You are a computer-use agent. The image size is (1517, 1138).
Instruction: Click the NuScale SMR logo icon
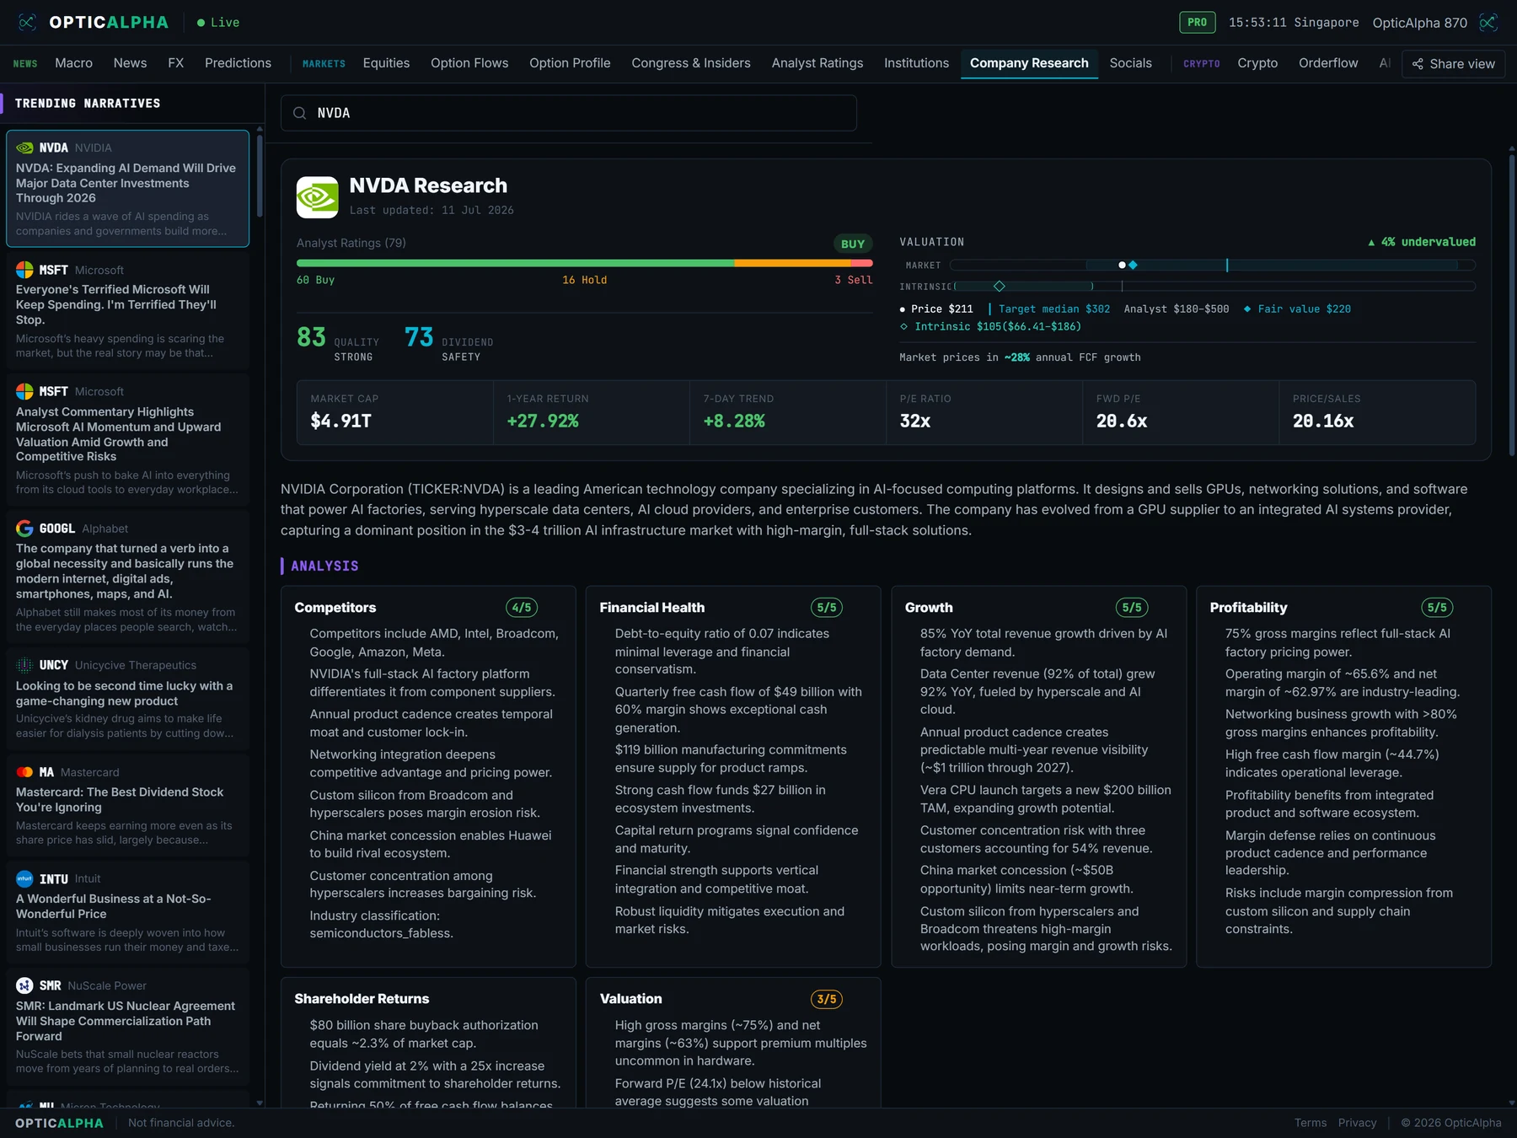[x=24, y=985]
